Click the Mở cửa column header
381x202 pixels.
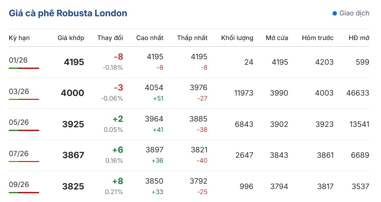tap(277, 38)
